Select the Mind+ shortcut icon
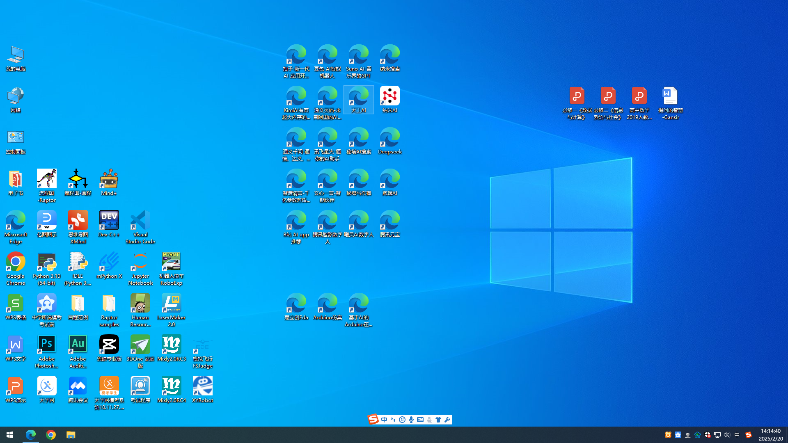 coord(109,183)
